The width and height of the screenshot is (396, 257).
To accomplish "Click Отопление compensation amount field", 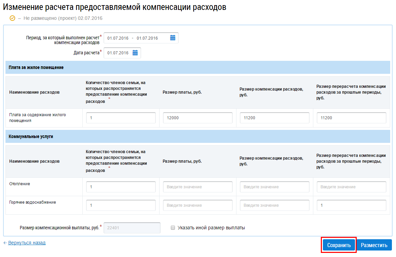I will pos(274,187).
